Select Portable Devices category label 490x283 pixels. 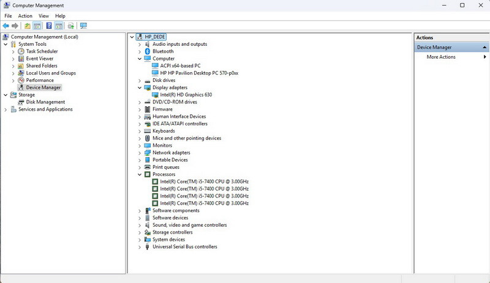(x=170, y=160)
